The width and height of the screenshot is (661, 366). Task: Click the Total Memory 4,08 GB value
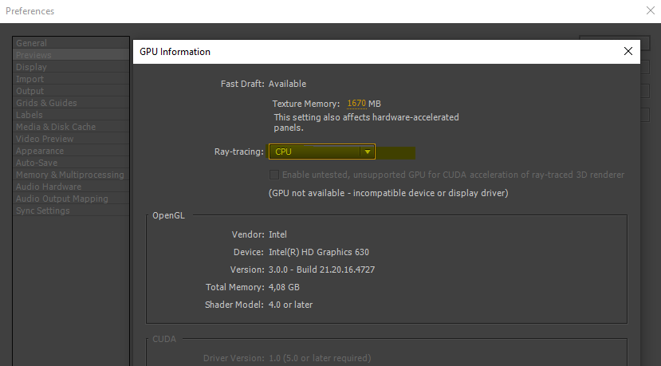[x=284, y=287]
